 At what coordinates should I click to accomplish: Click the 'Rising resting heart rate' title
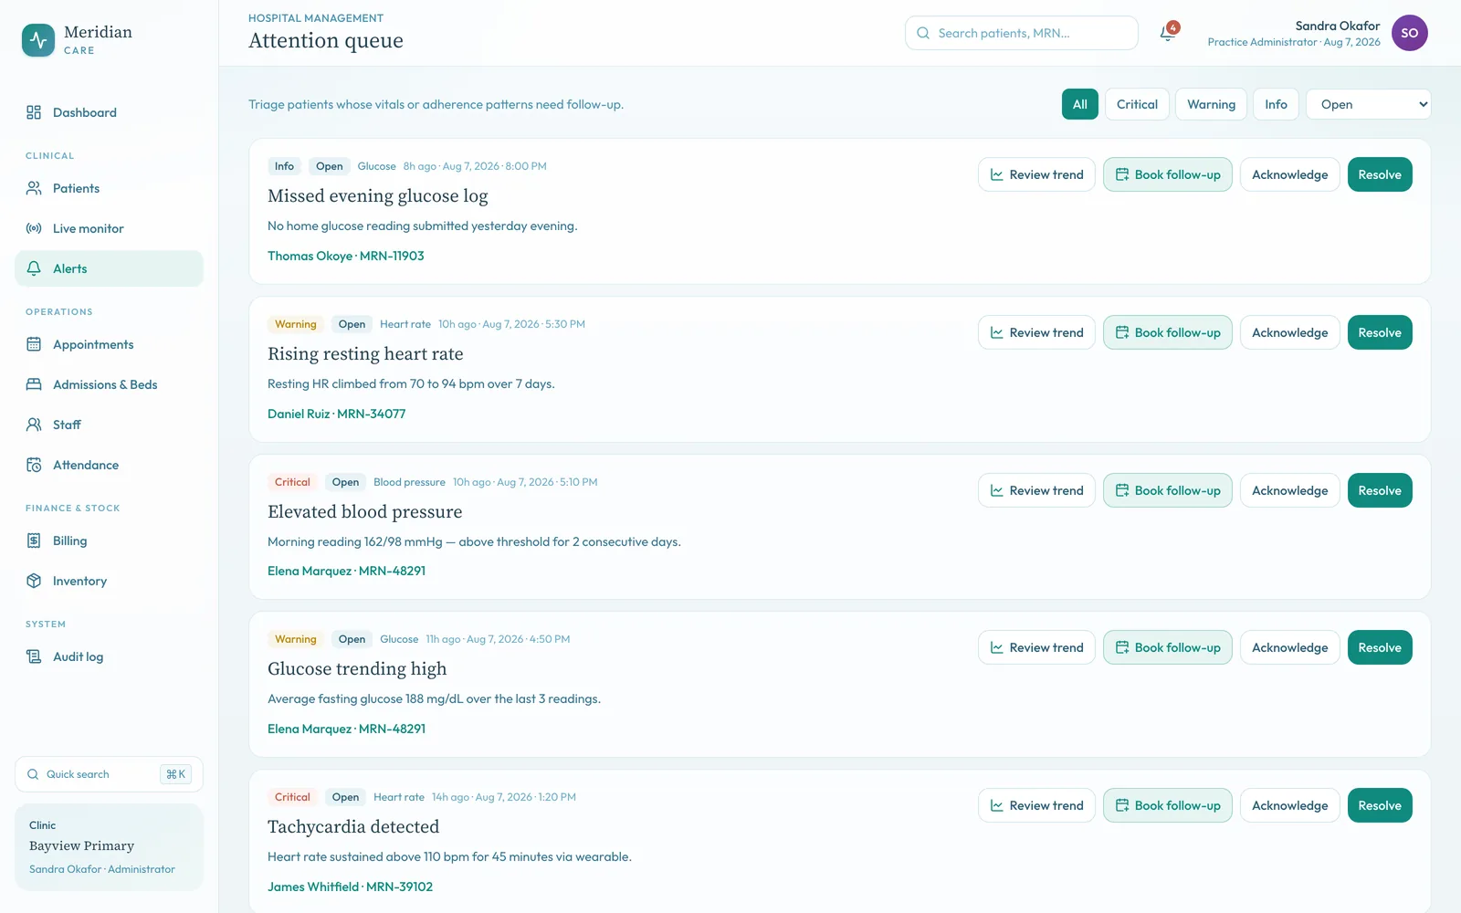coord(365,353)
